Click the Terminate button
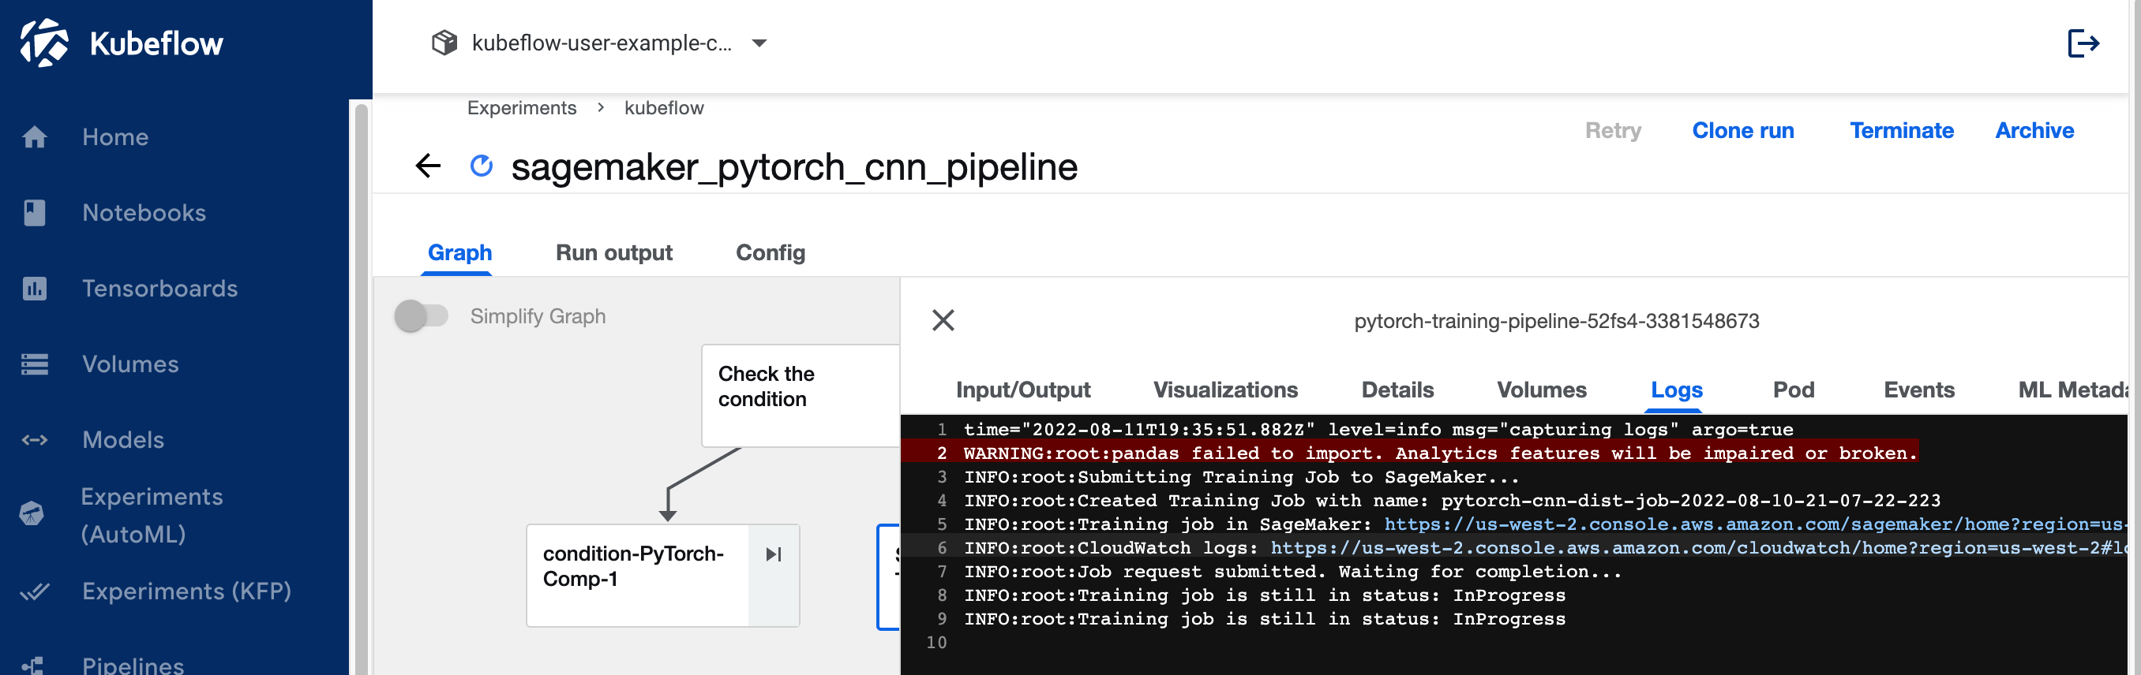Viewport: 2141px width, 675px height. 1902,130
